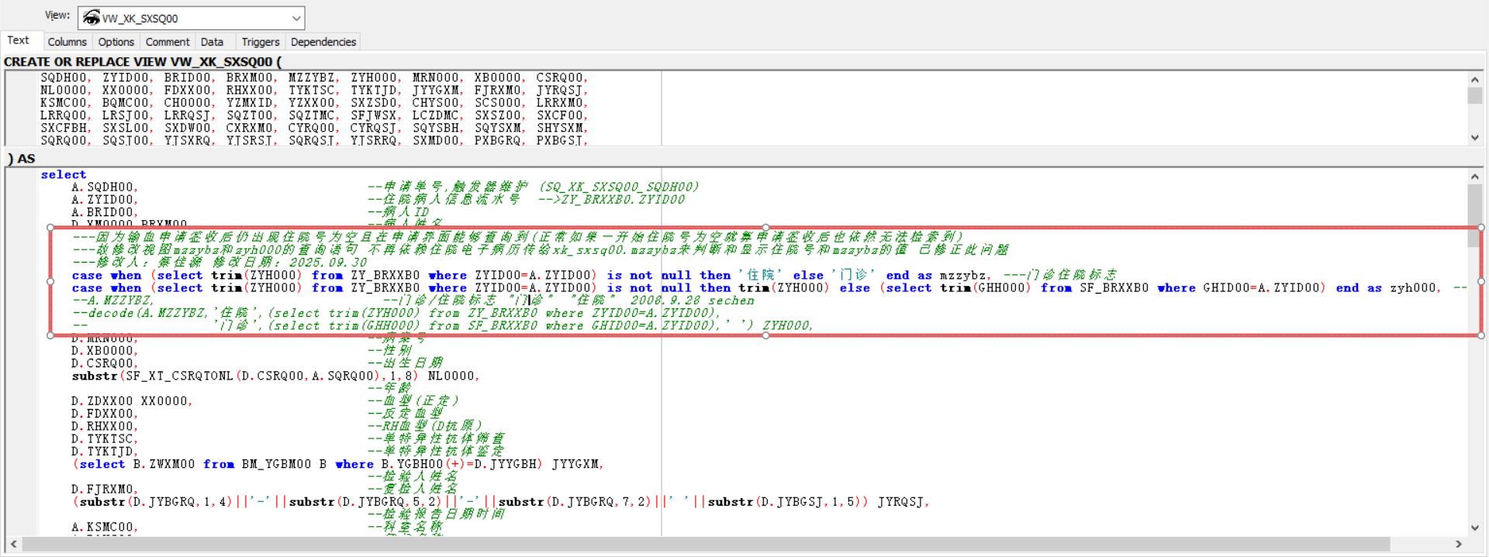Click the horizontal scrollbar thumb
This screenshot has height=557, width=1489.
pyautogui.click(x=706, y=544)
